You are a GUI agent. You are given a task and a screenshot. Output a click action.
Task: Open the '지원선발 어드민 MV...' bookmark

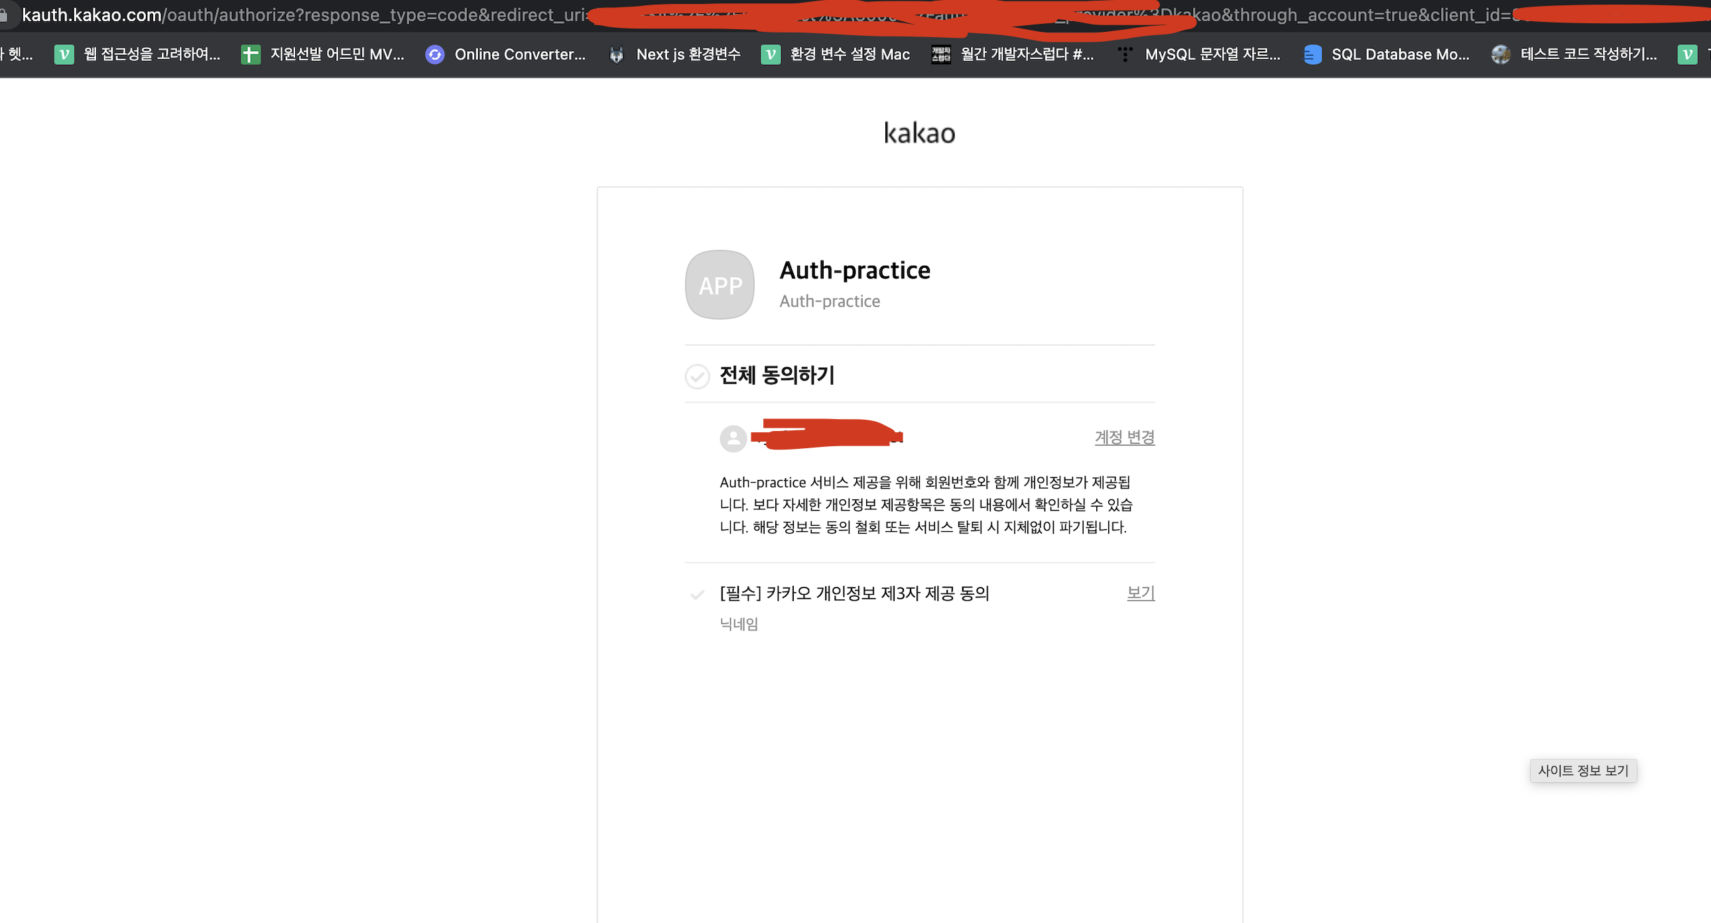point(323,54)
